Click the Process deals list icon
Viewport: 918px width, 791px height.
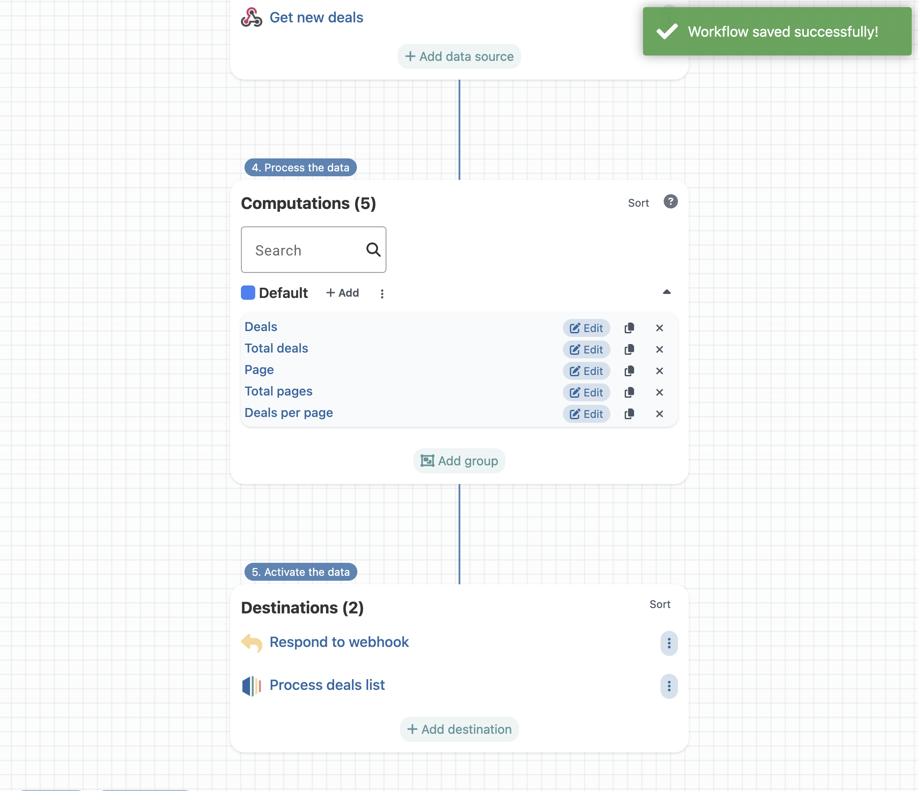(x=252, y=686)
